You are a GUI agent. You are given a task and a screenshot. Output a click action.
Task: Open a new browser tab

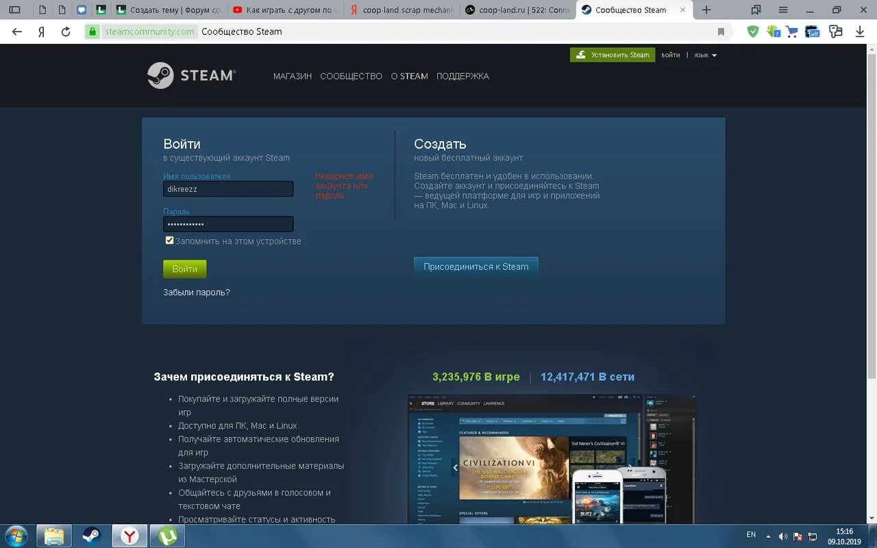click(706, 10)
